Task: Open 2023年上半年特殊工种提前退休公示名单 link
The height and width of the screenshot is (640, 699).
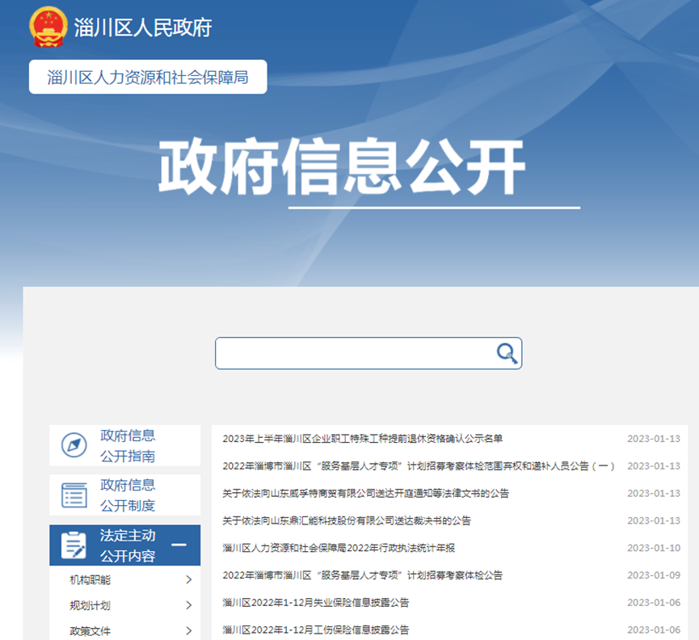Action: [x=362, y=439]
